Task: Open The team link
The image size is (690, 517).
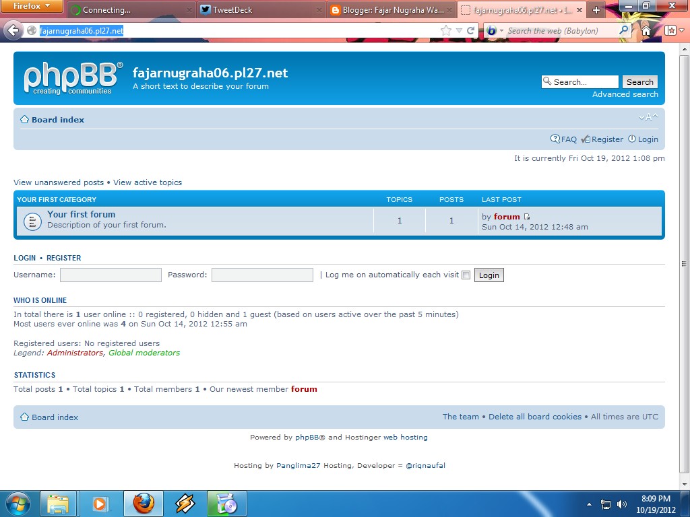Action: (460, 417)
